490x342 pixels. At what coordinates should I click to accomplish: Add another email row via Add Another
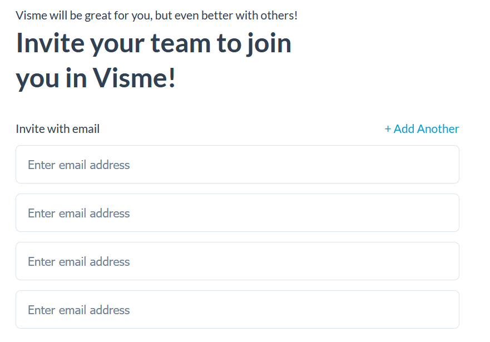(422, 129)
